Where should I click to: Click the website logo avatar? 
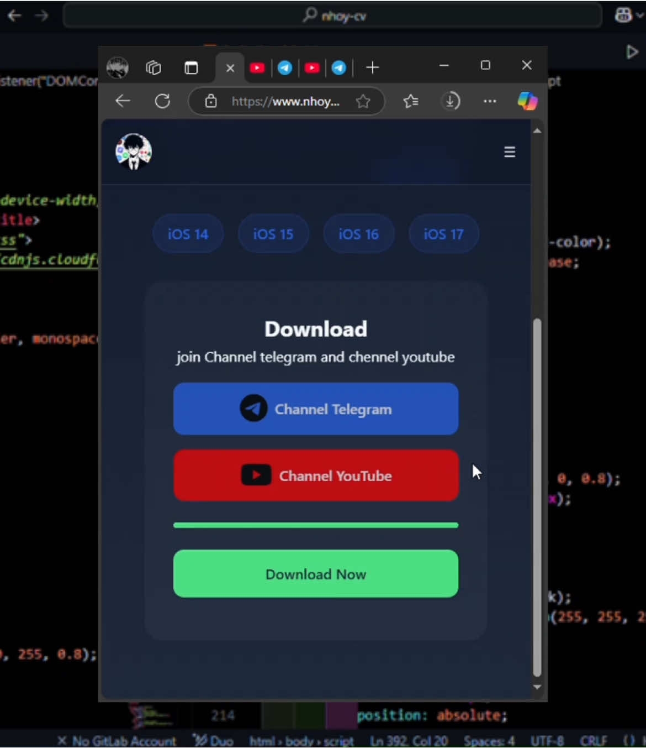point(134,151)
